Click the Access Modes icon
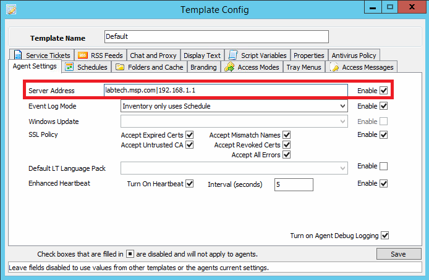The width and height of the screenshot is (429, 280). click(229, 67)
